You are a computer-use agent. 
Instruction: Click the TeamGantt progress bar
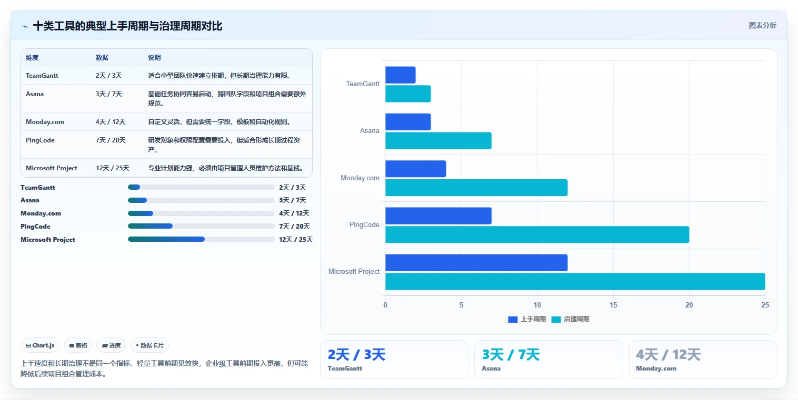tap(201, 187)
